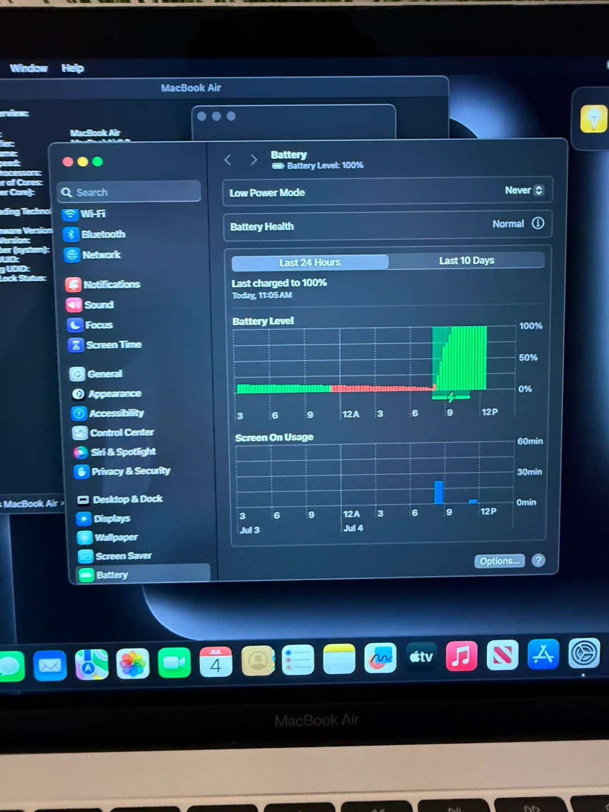Open App Store from the Dock

pyautogui.click(x=543, y=654)
